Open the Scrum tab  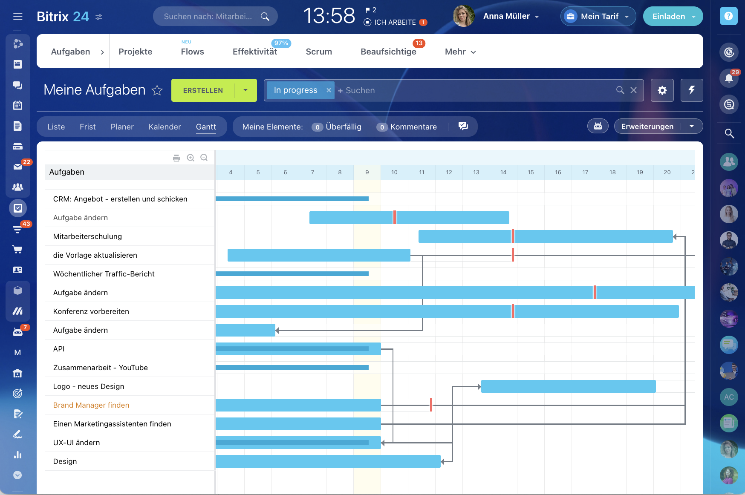(x=318, y=52)
